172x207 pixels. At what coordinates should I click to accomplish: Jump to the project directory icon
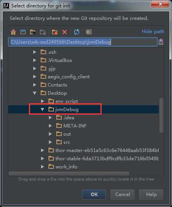[33, 32]
